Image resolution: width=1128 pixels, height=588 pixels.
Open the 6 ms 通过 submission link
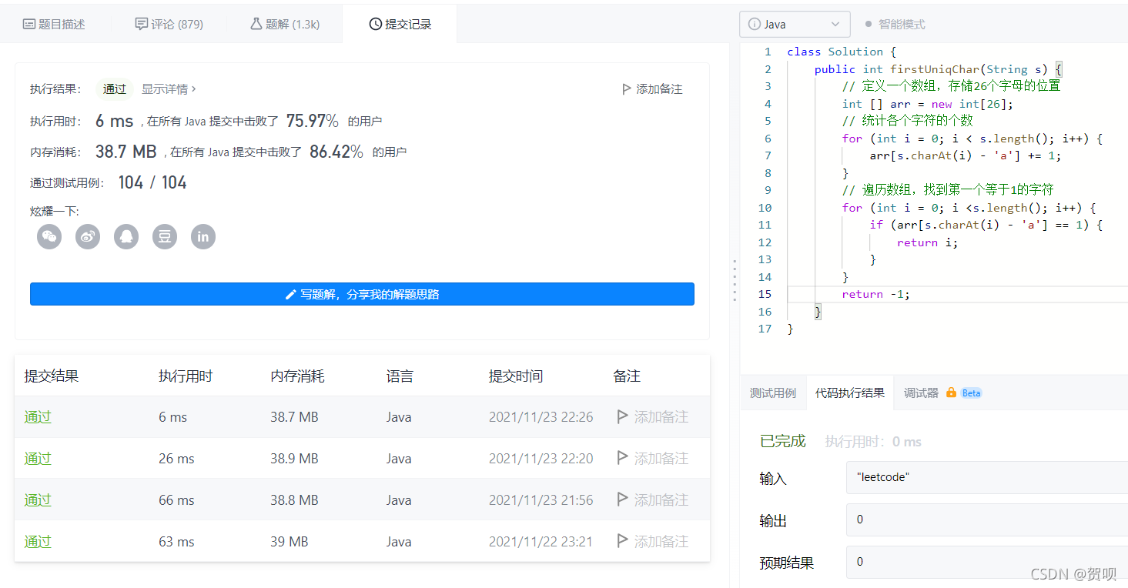pyautogui.click(x=38, y=416)
